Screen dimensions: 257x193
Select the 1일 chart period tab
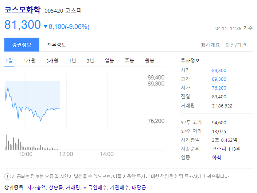pos(9,61)
